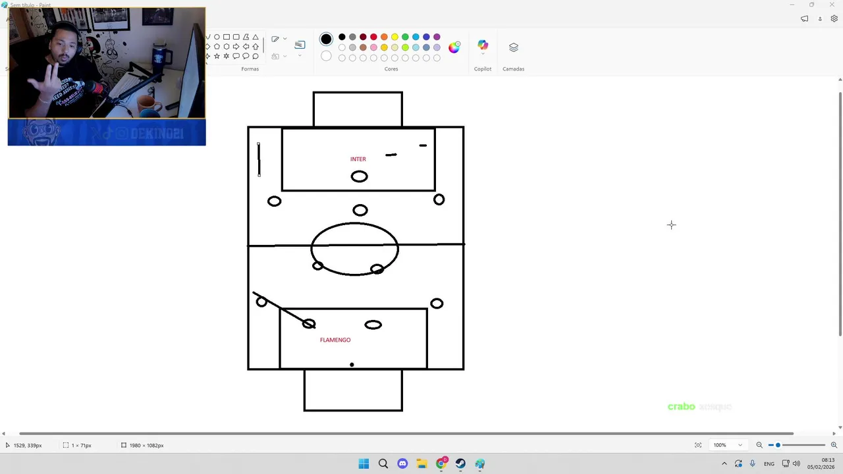Click the zoom in magnifier
The height and width of the screenshot is (474, 843).
tap(834, 445)
